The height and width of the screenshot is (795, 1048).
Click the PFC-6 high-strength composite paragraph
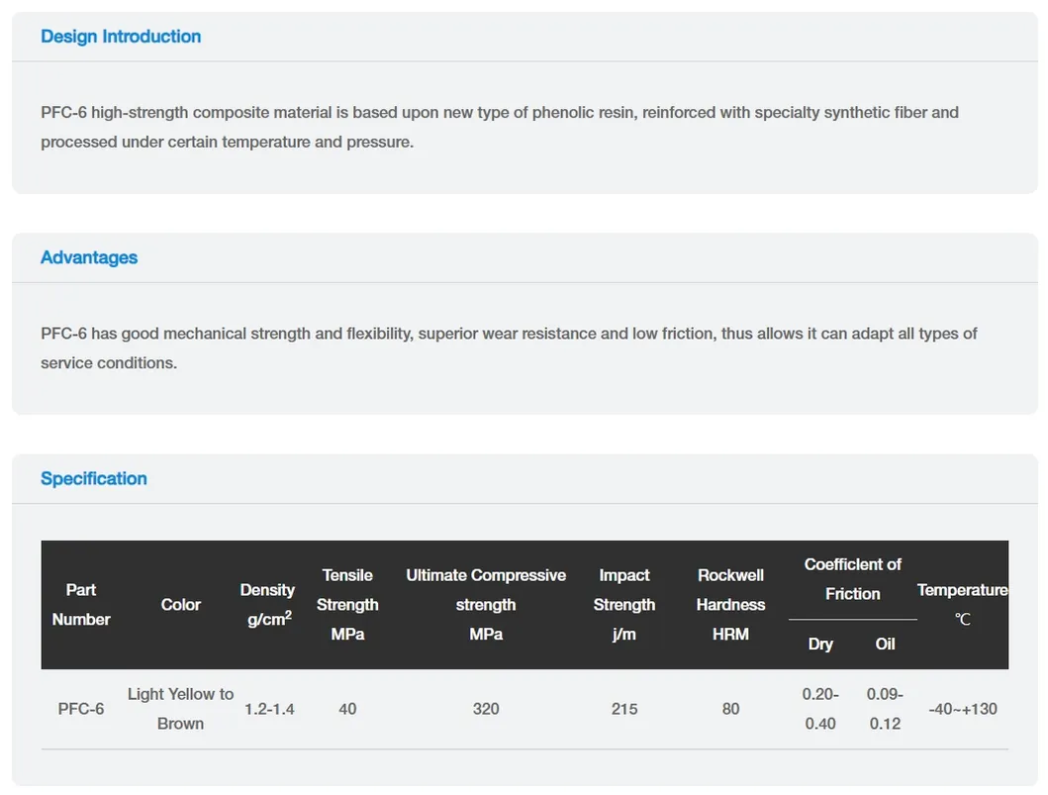[x=500, y=127]
